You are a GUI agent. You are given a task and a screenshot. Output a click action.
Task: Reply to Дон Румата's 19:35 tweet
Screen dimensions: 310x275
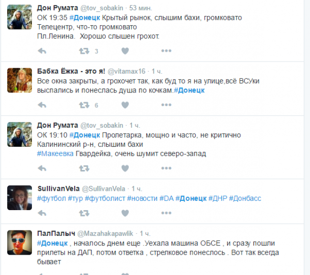(42, 51)
